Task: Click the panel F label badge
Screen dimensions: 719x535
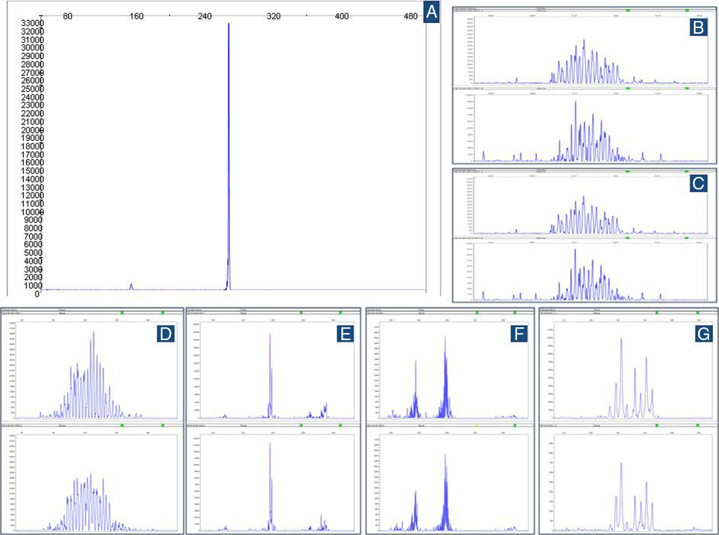Action: [x=519, y=334]
